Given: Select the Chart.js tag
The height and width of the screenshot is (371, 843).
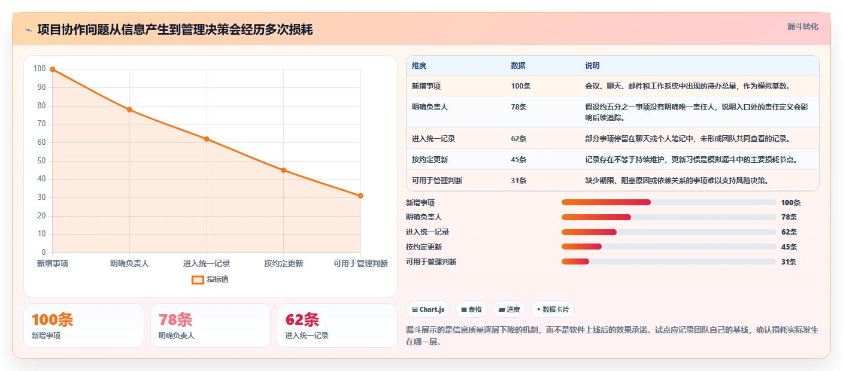Looking at the screenshot, I should (x=428, y=309).
